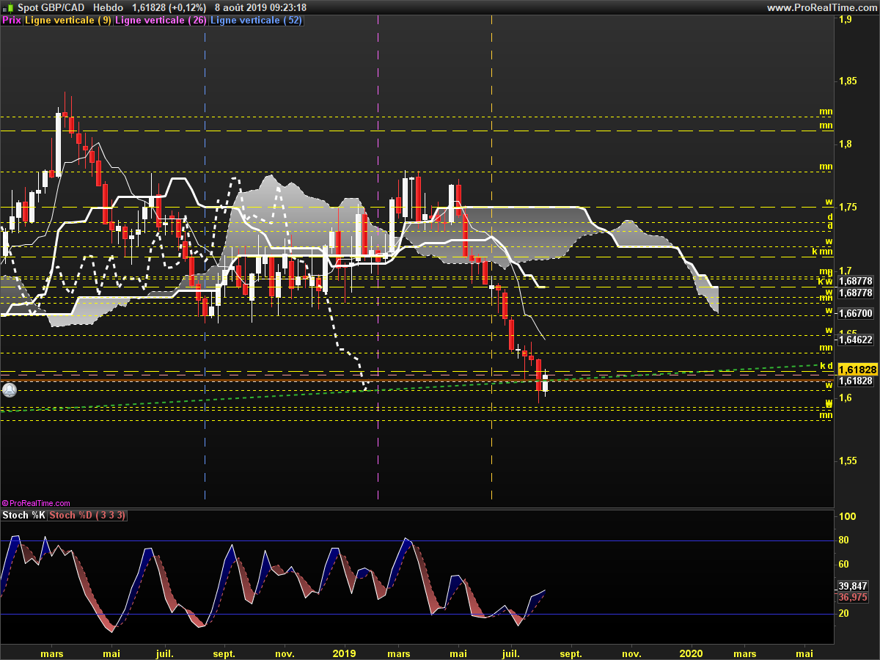
Task: Select the Hebdo timeframe label
Action: click(x=108, y=7)
